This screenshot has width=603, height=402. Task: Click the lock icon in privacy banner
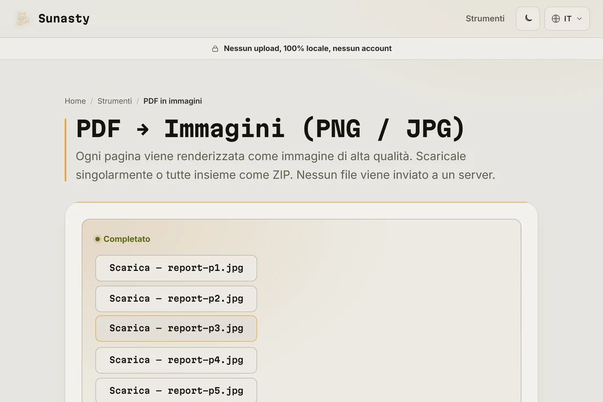(x=215, y=48)
